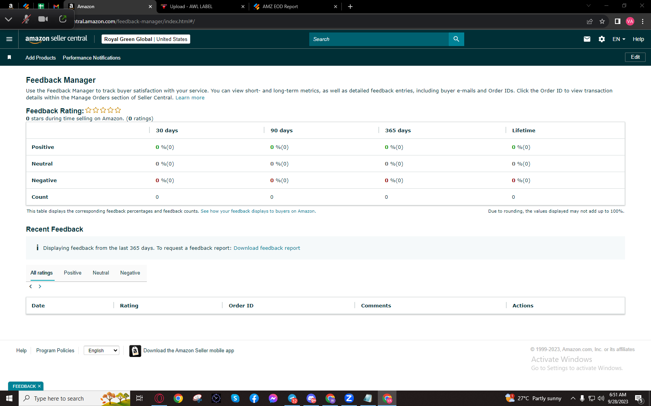
Task: Switch to the Positive tab
Action: pyautogui.click(x=72, y=273)
